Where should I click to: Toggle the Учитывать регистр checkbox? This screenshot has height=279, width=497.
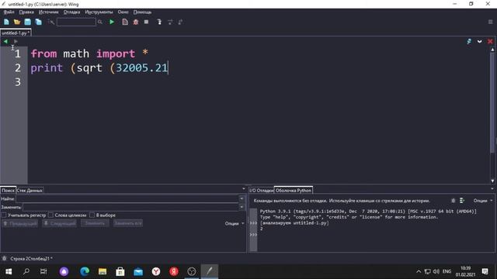[x=4, y=215]
